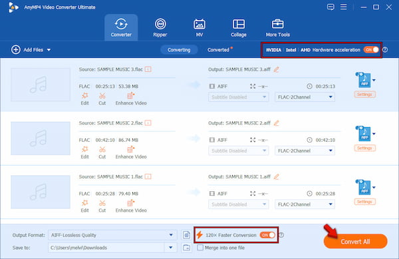The width and height of the screenshot is (399, 259).
Task: Rename output SAMPLE MUSIC 1.aiff with pencil icon
Action: pyautogui.click(x=277, y=176)
